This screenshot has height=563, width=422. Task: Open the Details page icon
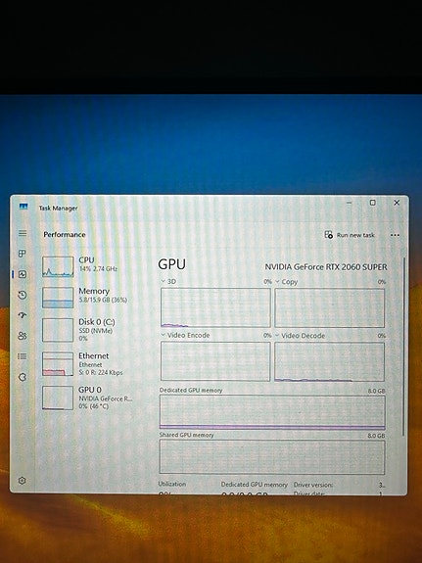23,356
